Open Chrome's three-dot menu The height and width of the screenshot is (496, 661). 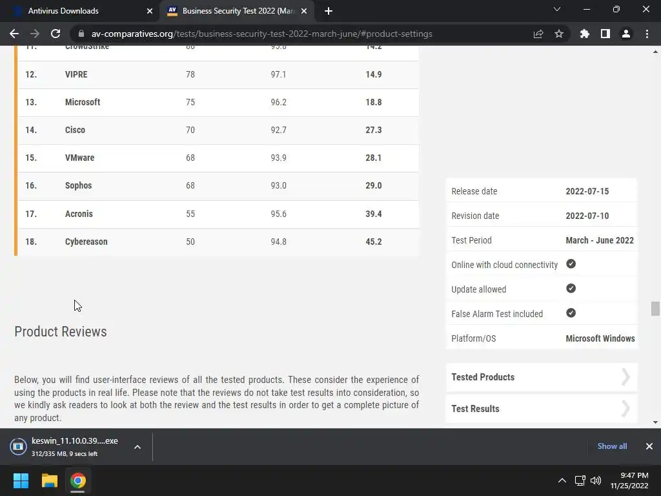(x=647, y=34)
